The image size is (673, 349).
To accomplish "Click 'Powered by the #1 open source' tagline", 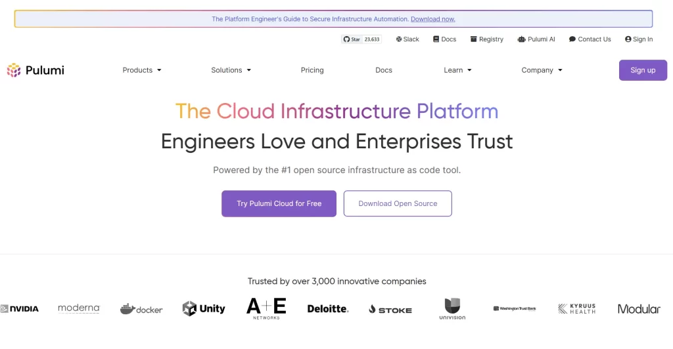I will [x=336, y=170].
